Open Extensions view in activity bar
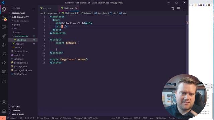This screenshot has width=214, height=120. click(4, 36)
